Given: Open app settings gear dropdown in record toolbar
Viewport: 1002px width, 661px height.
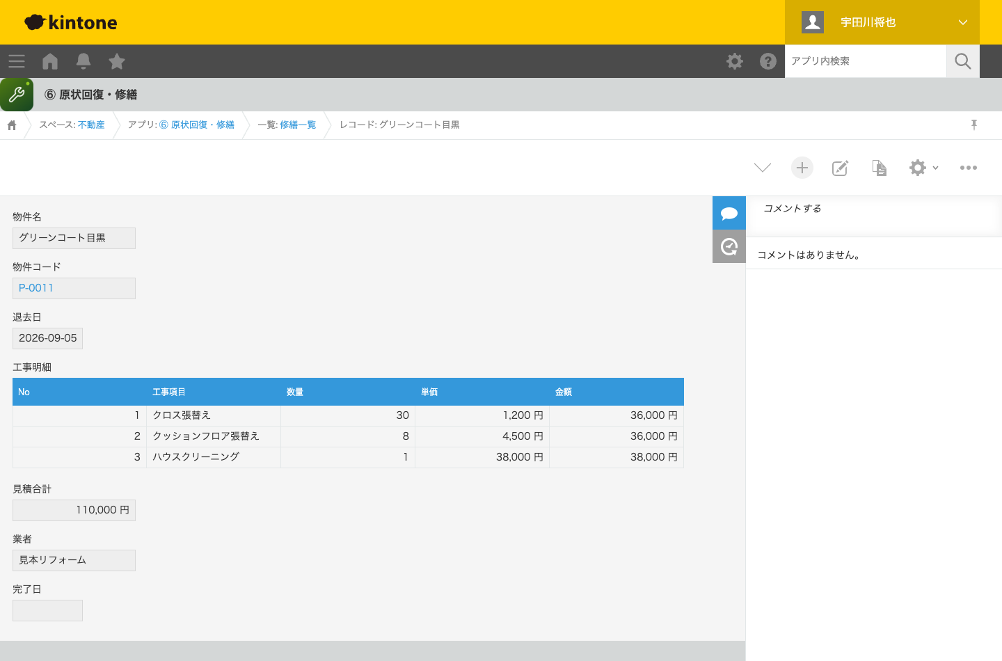Looking at the screenshot, I should (x=924, y=168).
